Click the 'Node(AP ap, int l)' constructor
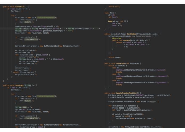185x132 pixels. pyautogui.click(x=118, y=21)
